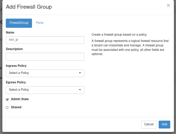Image resolution: width=176 pixels, height=134 pixels.
Task: Click the Admin State label text
Action: coord(20,99)
